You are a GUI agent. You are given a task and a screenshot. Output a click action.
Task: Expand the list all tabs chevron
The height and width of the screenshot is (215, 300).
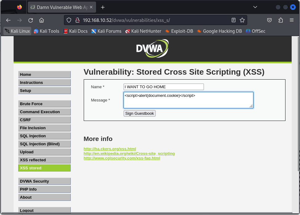[x=255, y=7]
